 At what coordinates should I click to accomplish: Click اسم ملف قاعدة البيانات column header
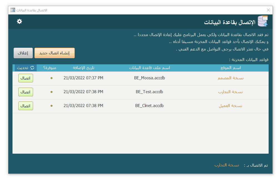click(150, 68)
